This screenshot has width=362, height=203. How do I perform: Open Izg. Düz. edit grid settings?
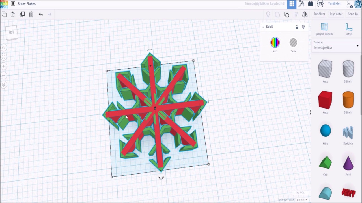coord(300,193)
